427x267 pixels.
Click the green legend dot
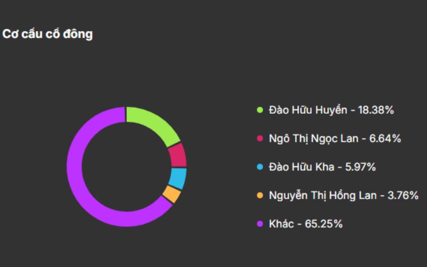click(260, 111)
